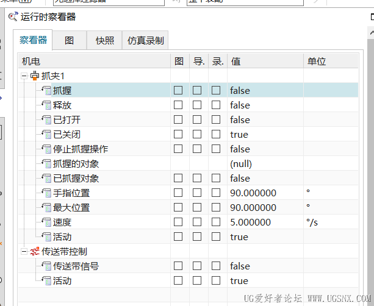Click the 90.000000 value of 最大位置
Image resolution: width=374 pixels, height=306 pixels.
(253, 208)
